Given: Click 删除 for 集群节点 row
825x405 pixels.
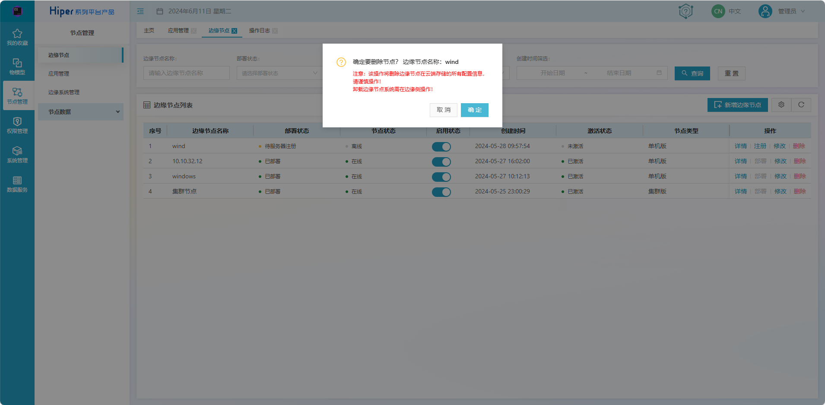Looking at the screenshot, I should click(800, 192).
